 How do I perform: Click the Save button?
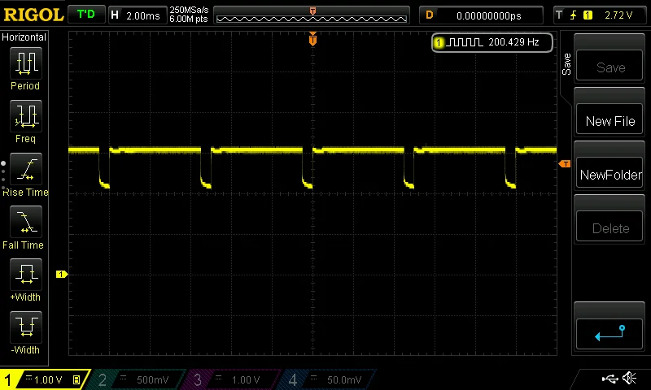point(609,65)
